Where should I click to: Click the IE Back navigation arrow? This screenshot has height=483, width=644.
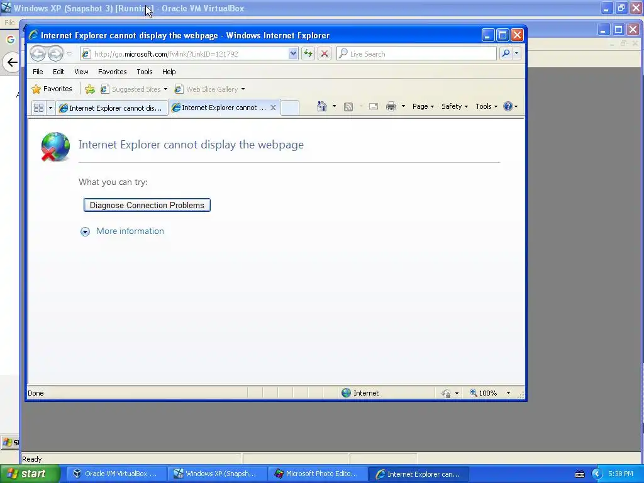pyautogui.click(x=38, y=54)
